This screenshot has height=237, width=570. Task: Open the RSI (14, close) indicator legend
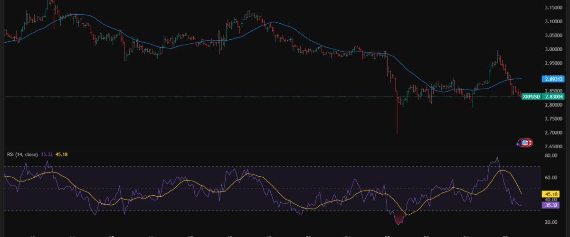coord(22,154)
